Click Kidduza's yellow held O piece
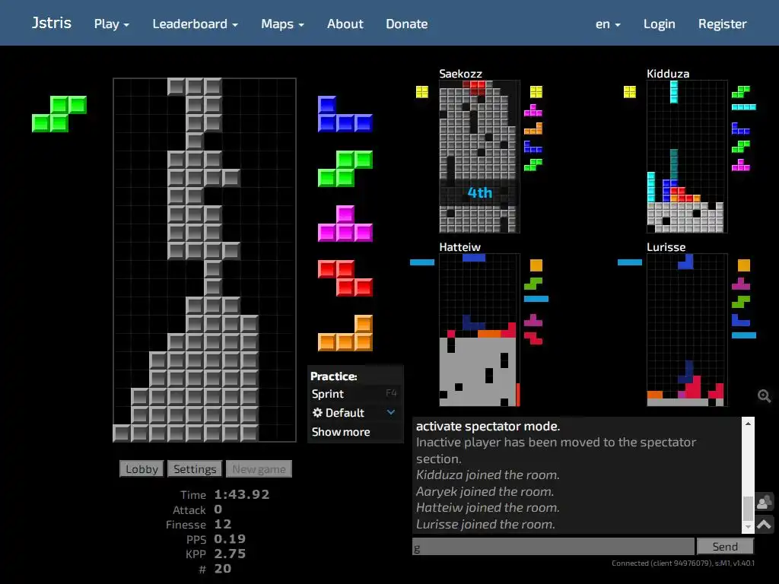The height and width of the screenshot is (584, 779). [629, 92]
